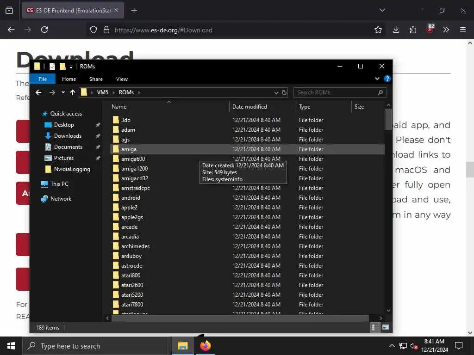Open File Explorer from the taskbar
The height and width of the screenshot is (355, 474).
[x=182, y=346]
